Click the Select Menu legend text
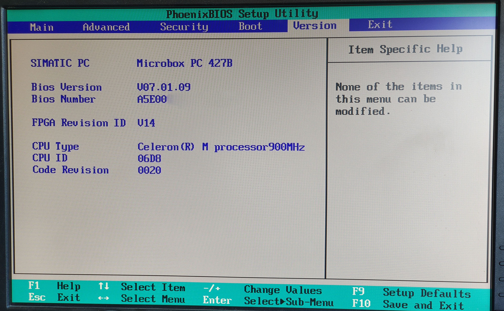Viewport: 504px width, 311px height. (x=153, y=299)
